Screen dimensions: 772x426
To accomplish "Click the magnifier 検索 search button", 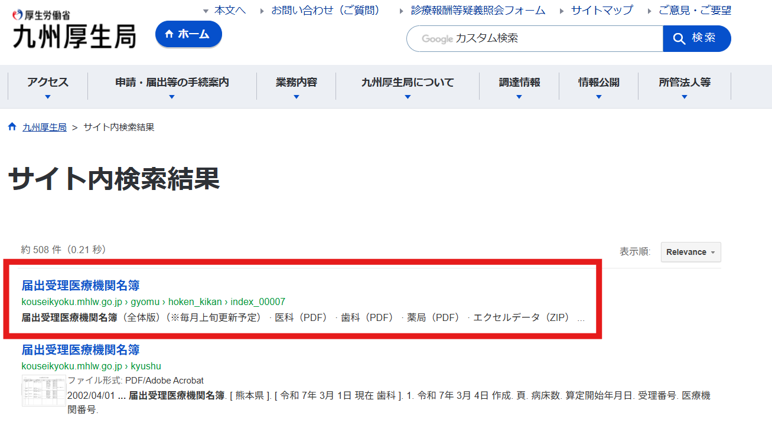I will coord(697,38).
